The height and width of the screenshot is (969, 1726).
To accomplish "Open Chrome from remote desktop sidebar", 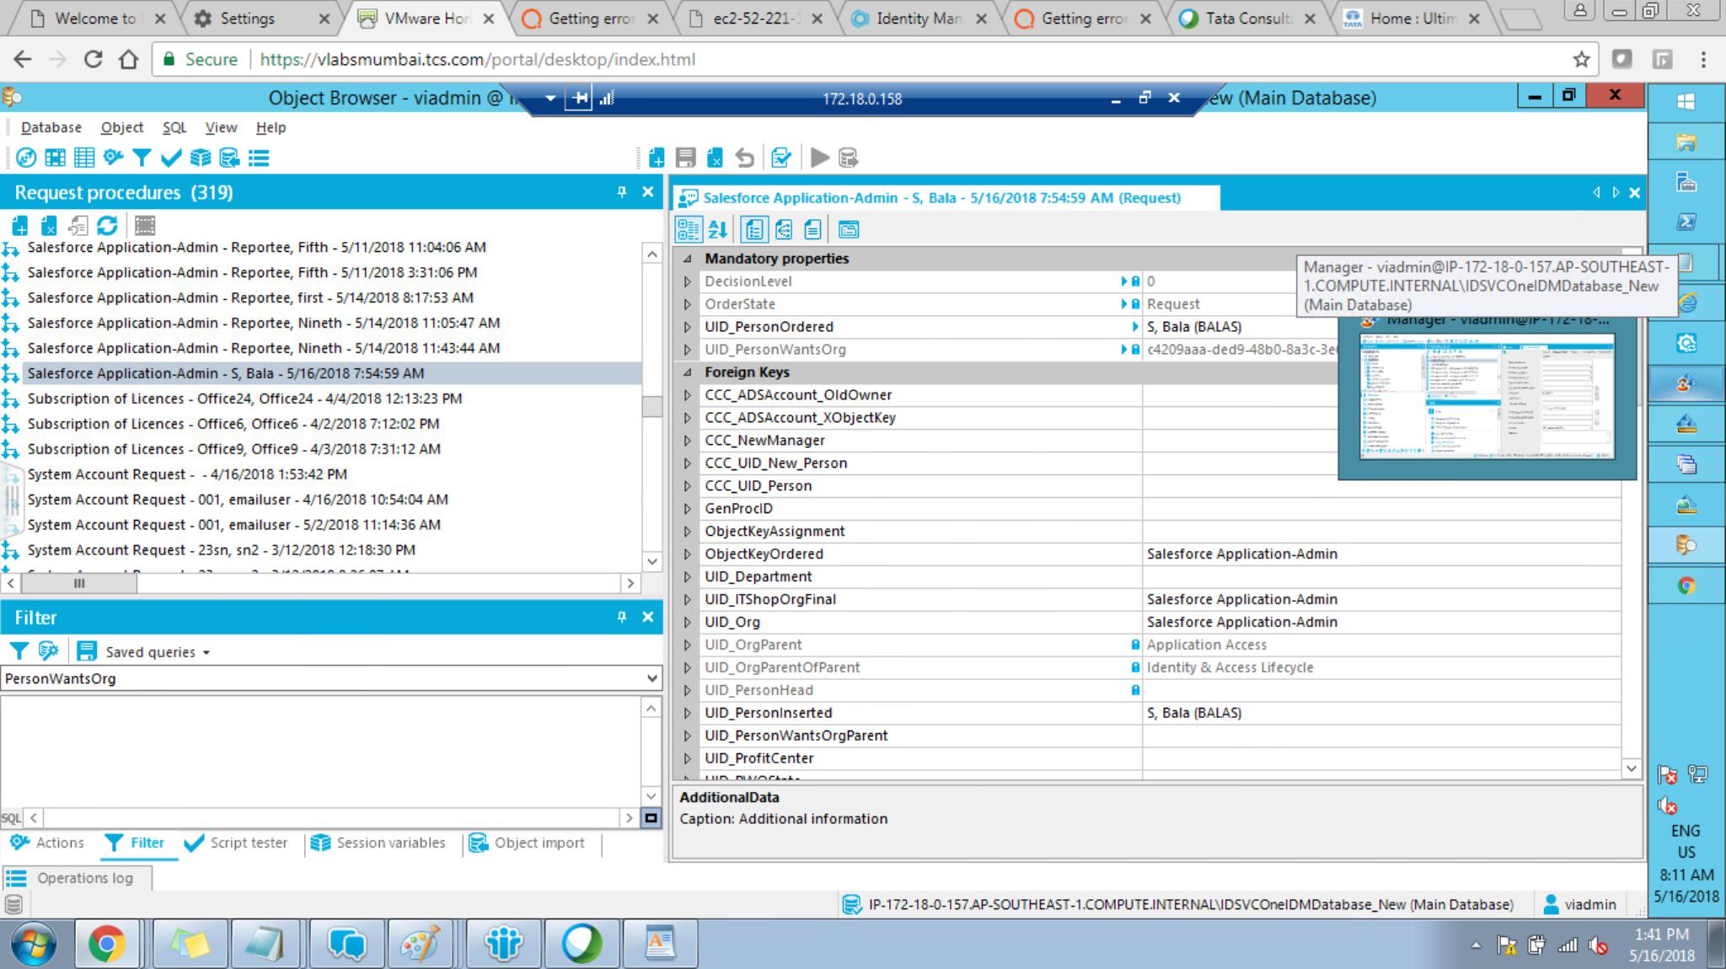I will pyautogui.click(x=1686, y=586).
